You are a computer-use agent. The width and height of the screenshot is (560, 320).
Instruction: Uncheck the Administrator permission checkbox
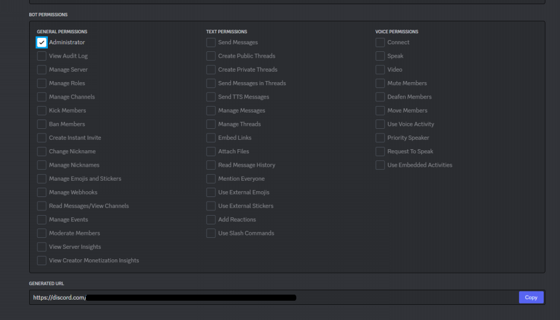(x=41, y=43)
